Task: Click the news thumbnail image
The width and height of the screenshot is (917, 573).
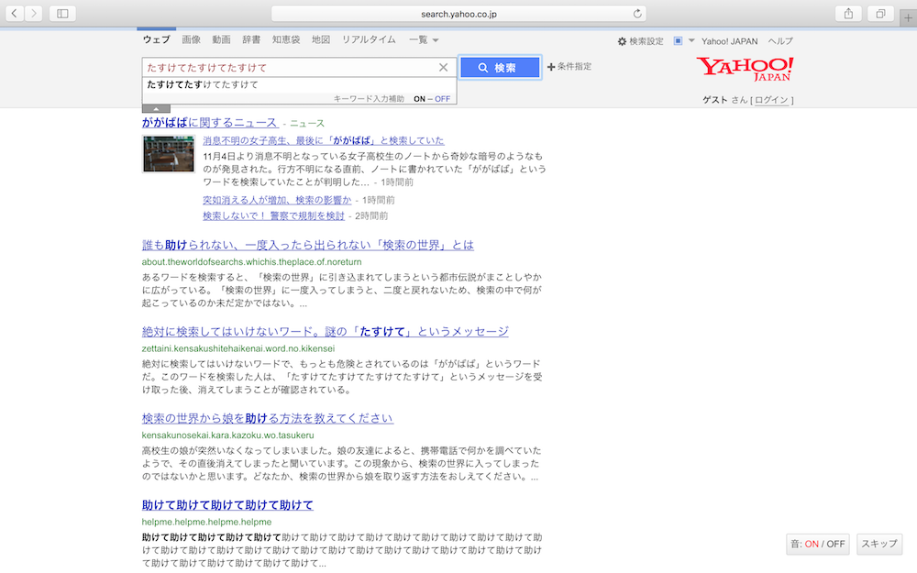Action: (x=169, y=154)
